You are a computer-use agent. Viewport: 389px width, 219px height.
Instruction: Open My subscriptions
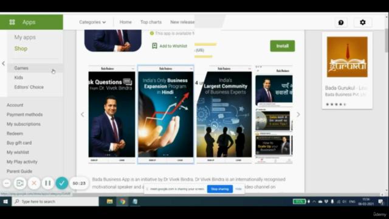24,124
